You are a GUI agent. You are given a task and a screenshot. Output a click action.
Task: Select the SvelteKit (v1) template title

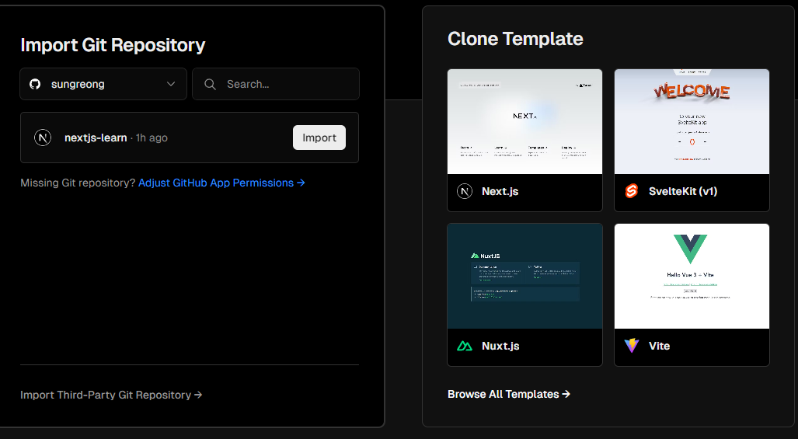[683, 191]
